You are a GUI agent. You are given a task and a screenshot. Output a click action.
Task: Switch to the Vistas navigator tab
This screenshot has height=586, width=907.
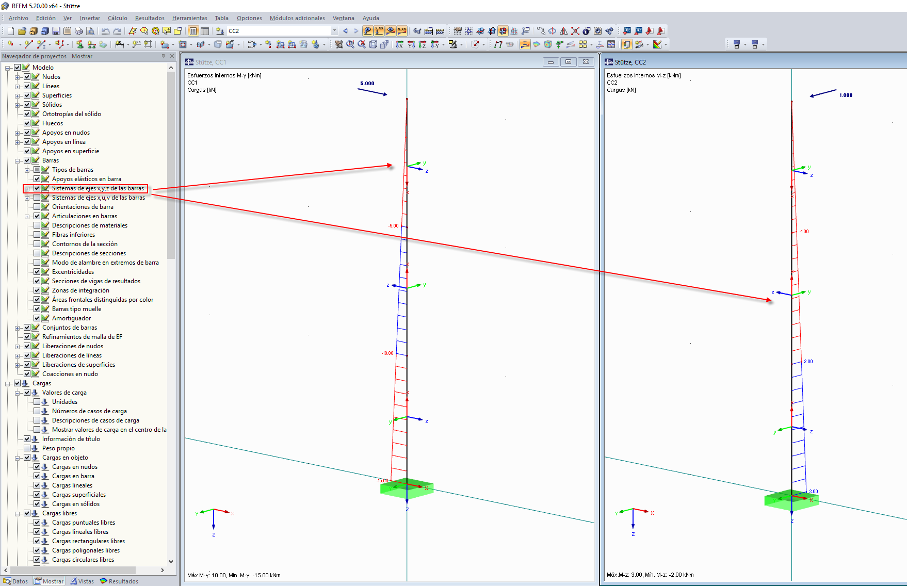point(82,581)
